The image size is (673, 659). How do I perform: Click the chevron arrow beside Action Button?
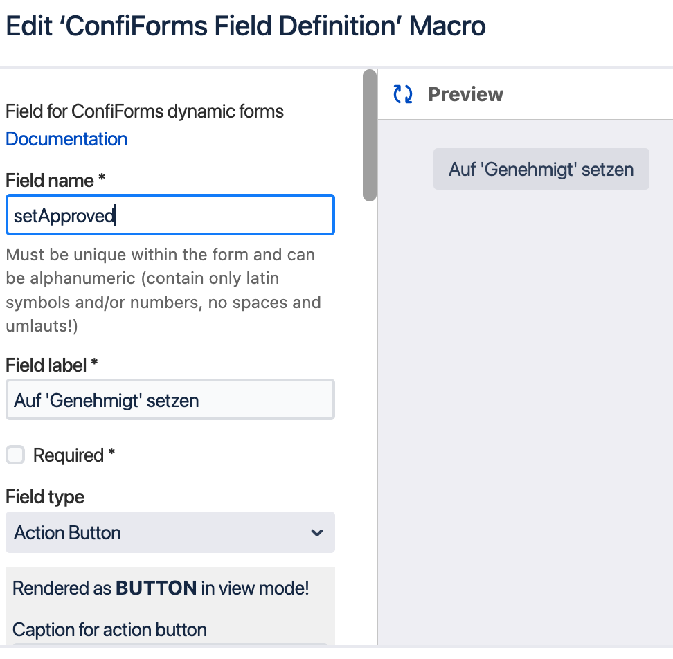pyautogui.click(x=317, y=533)
